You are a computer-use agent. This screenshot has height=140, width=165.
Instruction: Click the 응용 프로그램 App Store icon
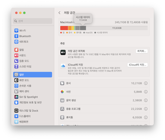pos(62,109)
